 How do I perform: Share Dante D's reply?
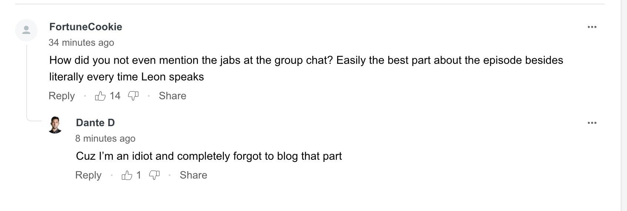193,175
